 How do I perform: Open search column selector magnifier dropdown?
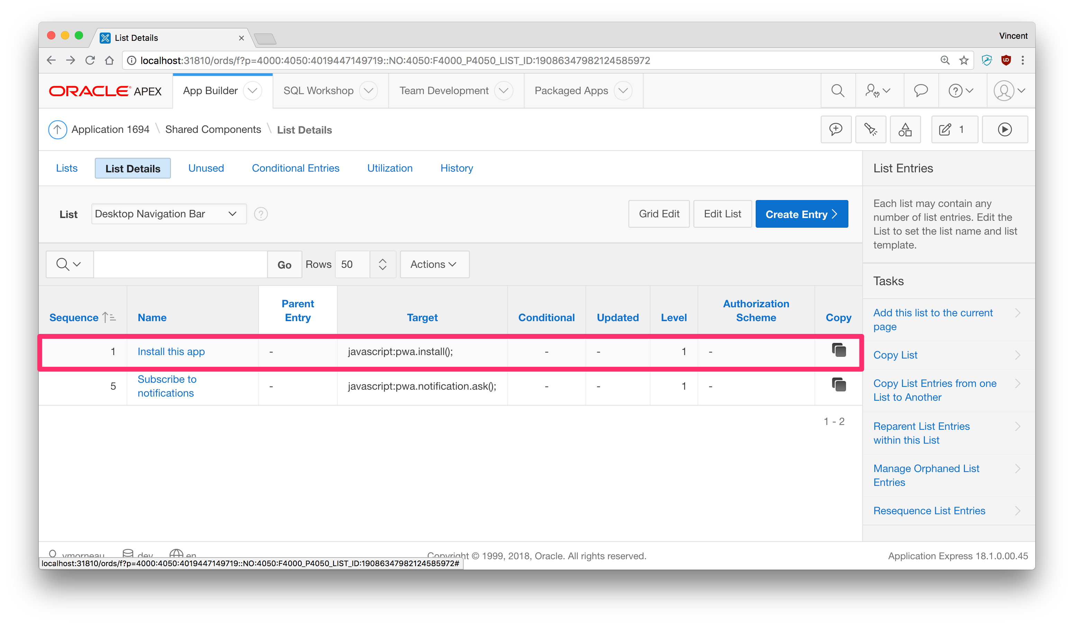(69, 264)
